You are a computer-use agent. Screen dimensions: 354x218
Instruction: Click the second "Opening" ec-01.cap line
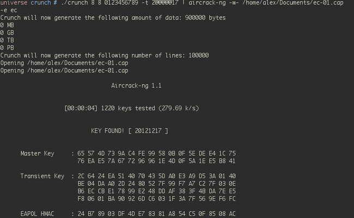[x=64, y=71]
